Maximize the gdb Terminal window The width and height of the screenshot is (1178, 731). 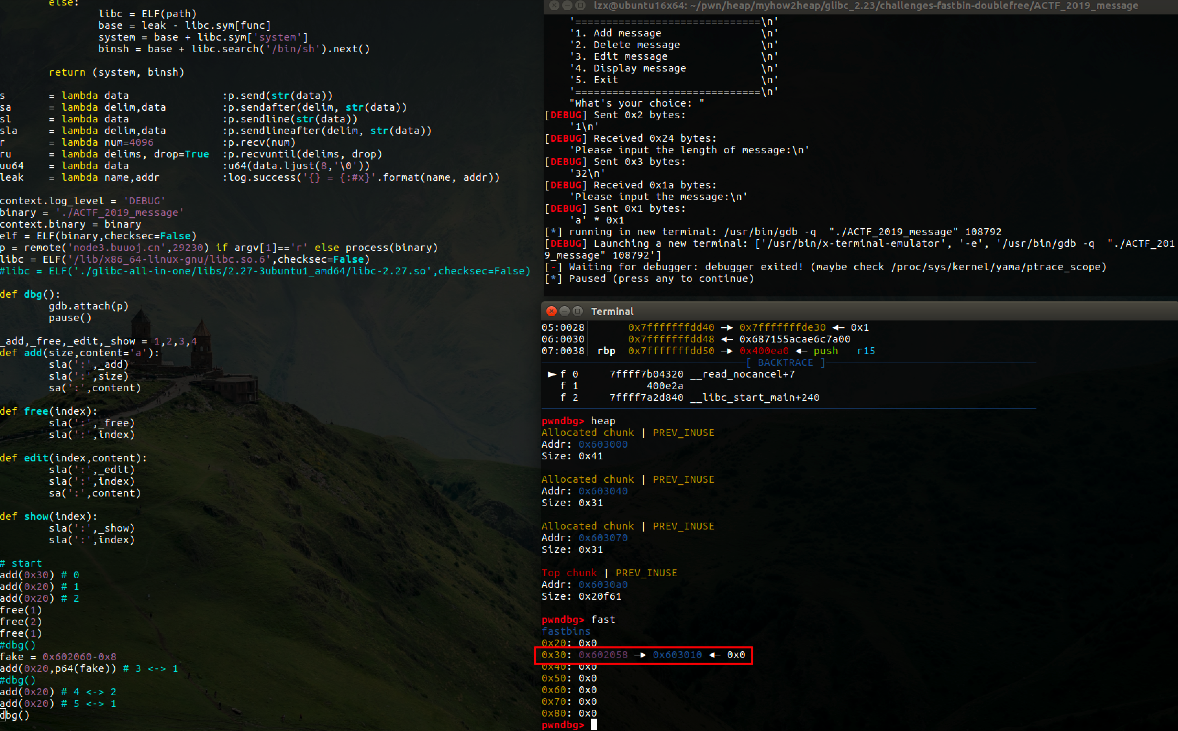577,311
